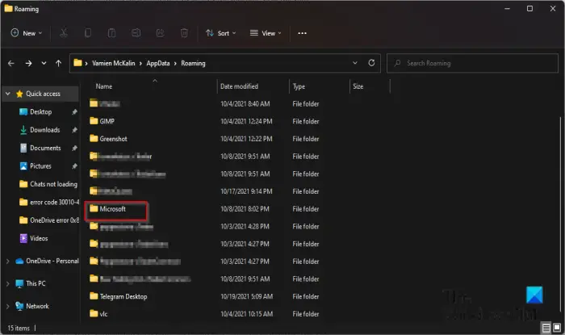Click the Copy icon in toolbar
This screenshot has width=565, height=335.
pyautogui.click(x=87, y=33)
